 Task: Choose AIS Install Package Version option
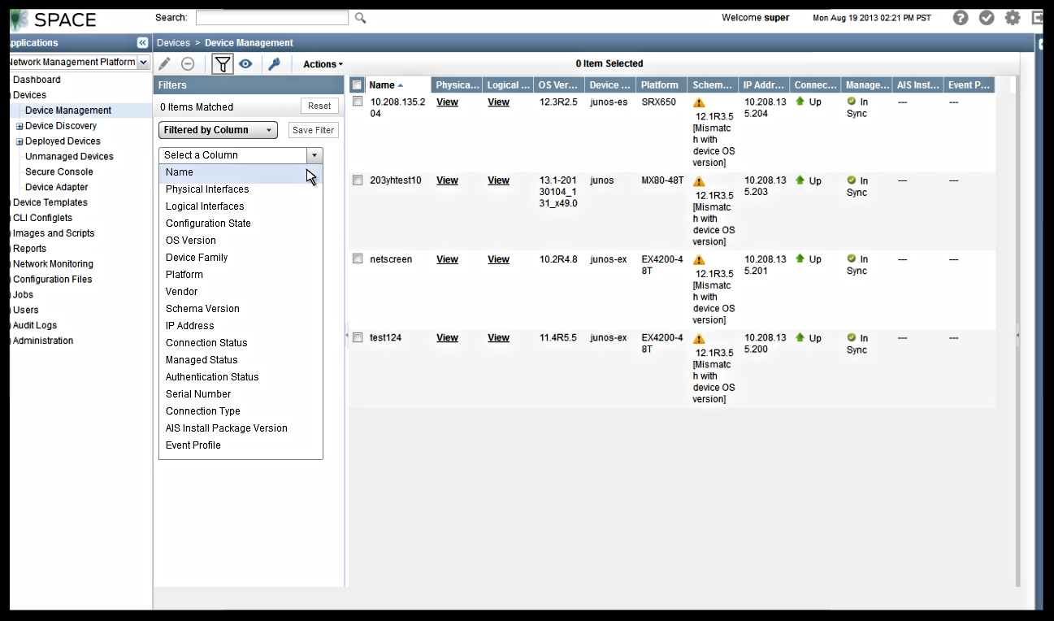point(241,428)
